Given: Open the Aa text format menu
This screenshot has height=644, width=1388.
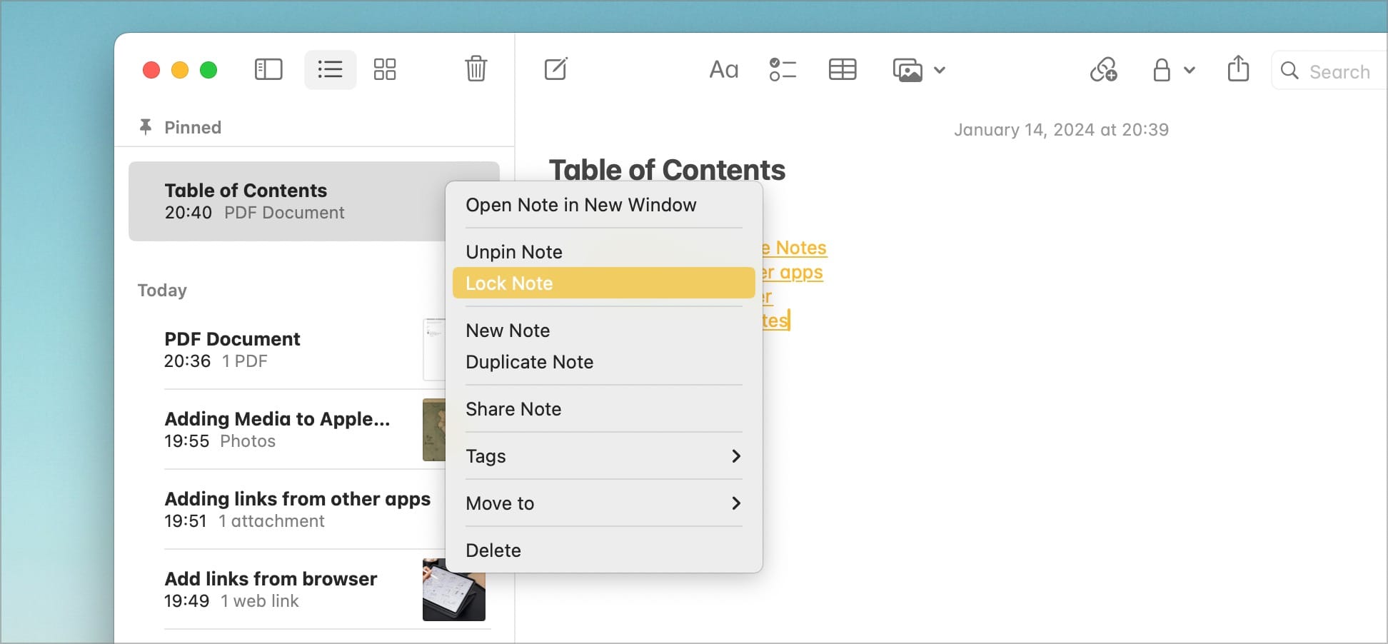Looking at the screenshot, I should pyautogui.click(x=723, y=70).
